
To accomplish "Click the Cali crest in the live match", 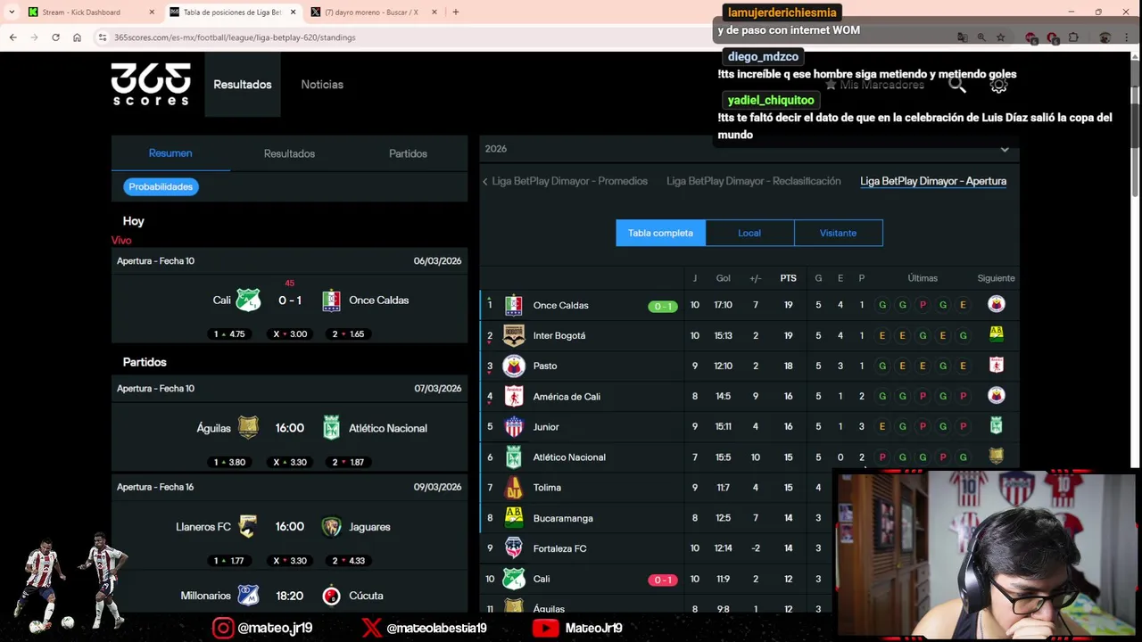I will 248,300.
